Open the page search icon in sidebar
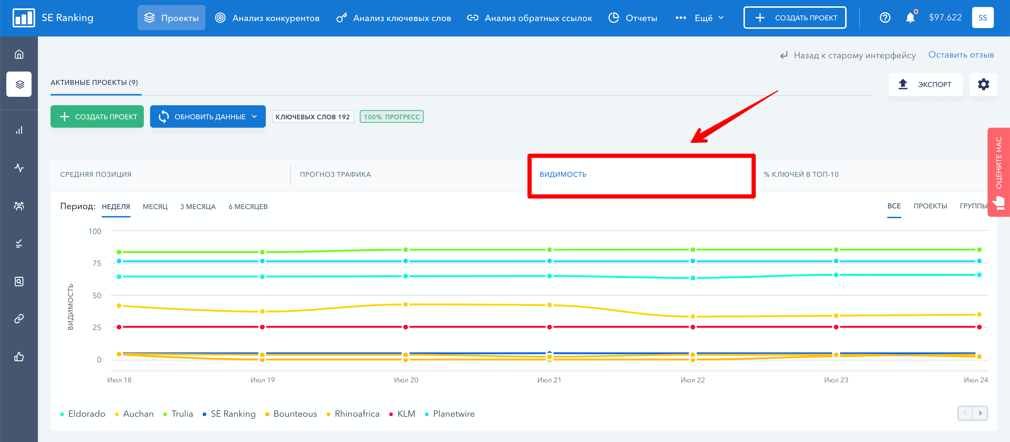The width and height of the screenshot is (1010, 442). [19, 282]
